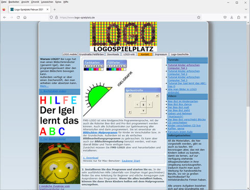Open the Grundmatte.Feldfärben page button

click(91, 54)
